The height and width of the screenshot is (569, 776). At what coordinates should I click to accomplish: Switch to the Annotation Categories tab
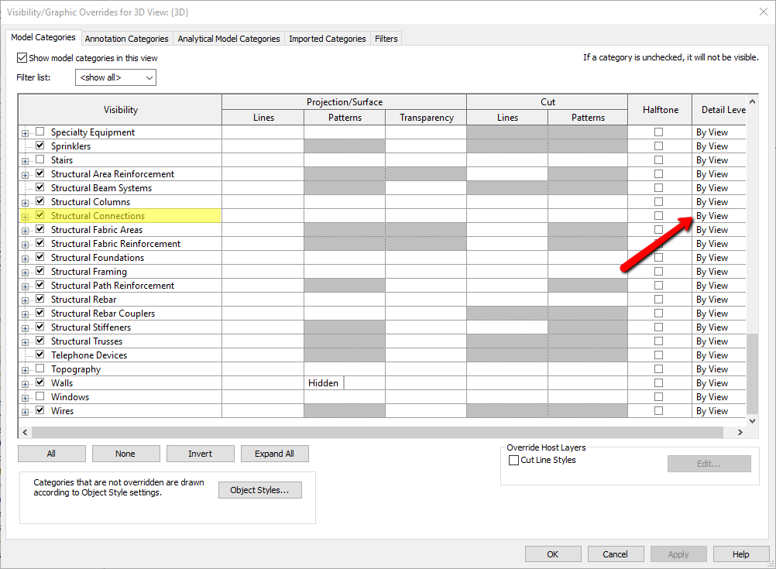point(127,39)
